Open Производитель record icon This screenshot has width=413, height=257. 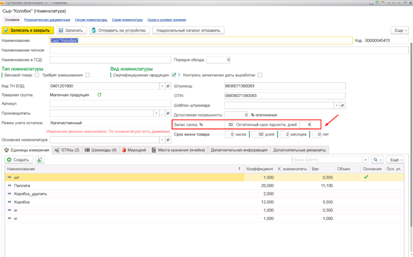tap(168, 113)
